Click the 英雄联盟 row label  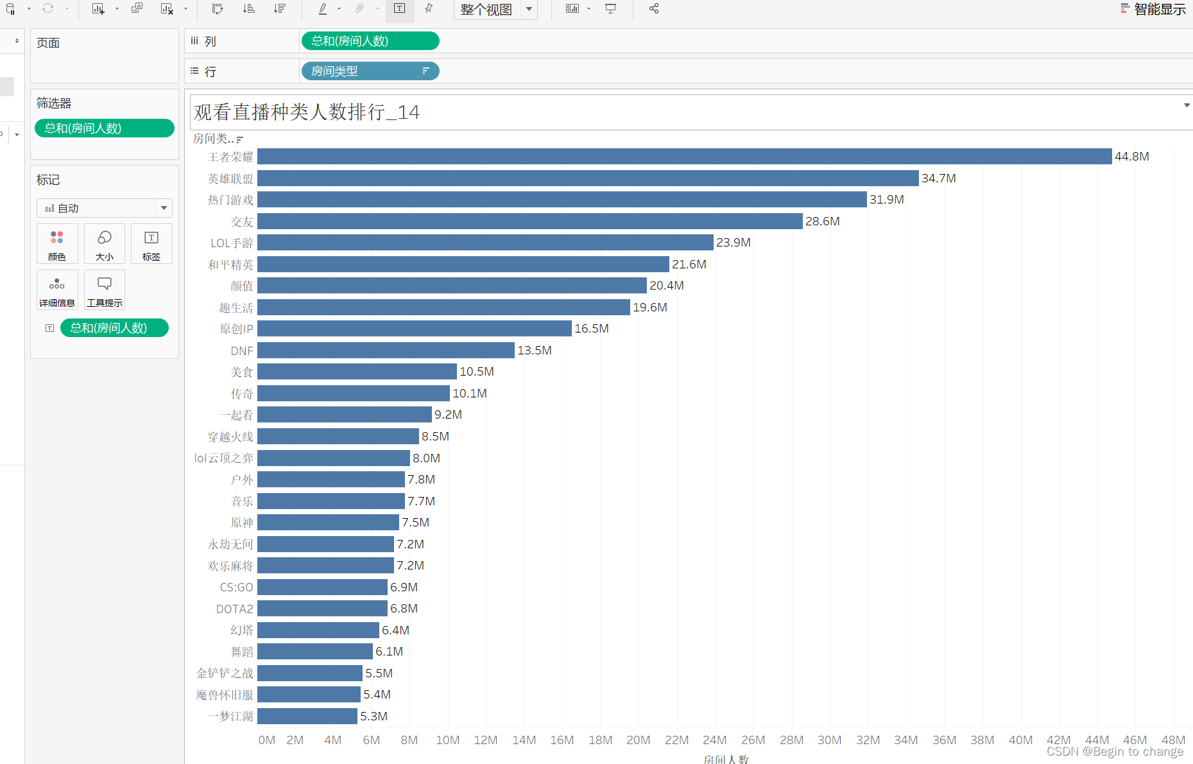230,178
